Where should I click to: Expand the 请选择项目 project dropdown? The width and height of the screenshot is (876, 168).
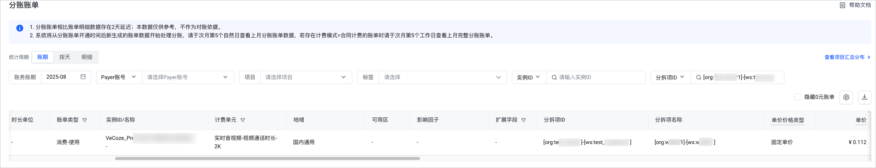click(x=306, y=77)
